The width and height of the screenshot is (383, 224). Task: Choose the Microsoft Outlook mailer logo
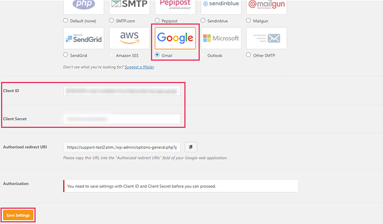221,38
